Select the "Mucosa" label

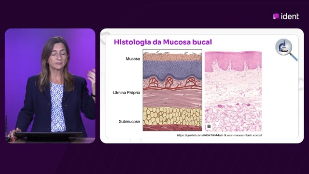click(133, 59)
